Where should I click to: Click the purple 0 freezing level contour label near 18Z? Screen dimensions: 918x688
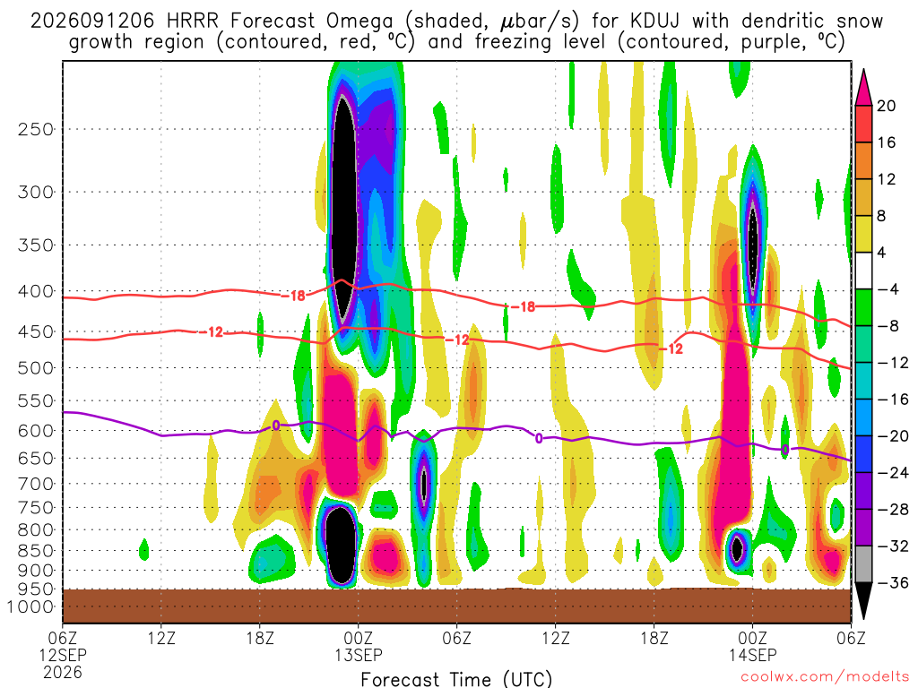coord(276,426)
